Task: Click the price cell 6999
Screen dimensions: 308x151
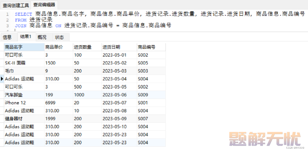Action: pyautogui.click(x=59, y=103)
